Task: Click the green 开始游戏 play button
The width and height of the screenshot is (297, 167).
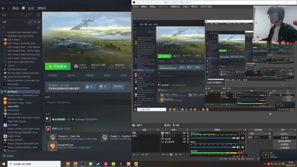Action: tap(58, 66)
